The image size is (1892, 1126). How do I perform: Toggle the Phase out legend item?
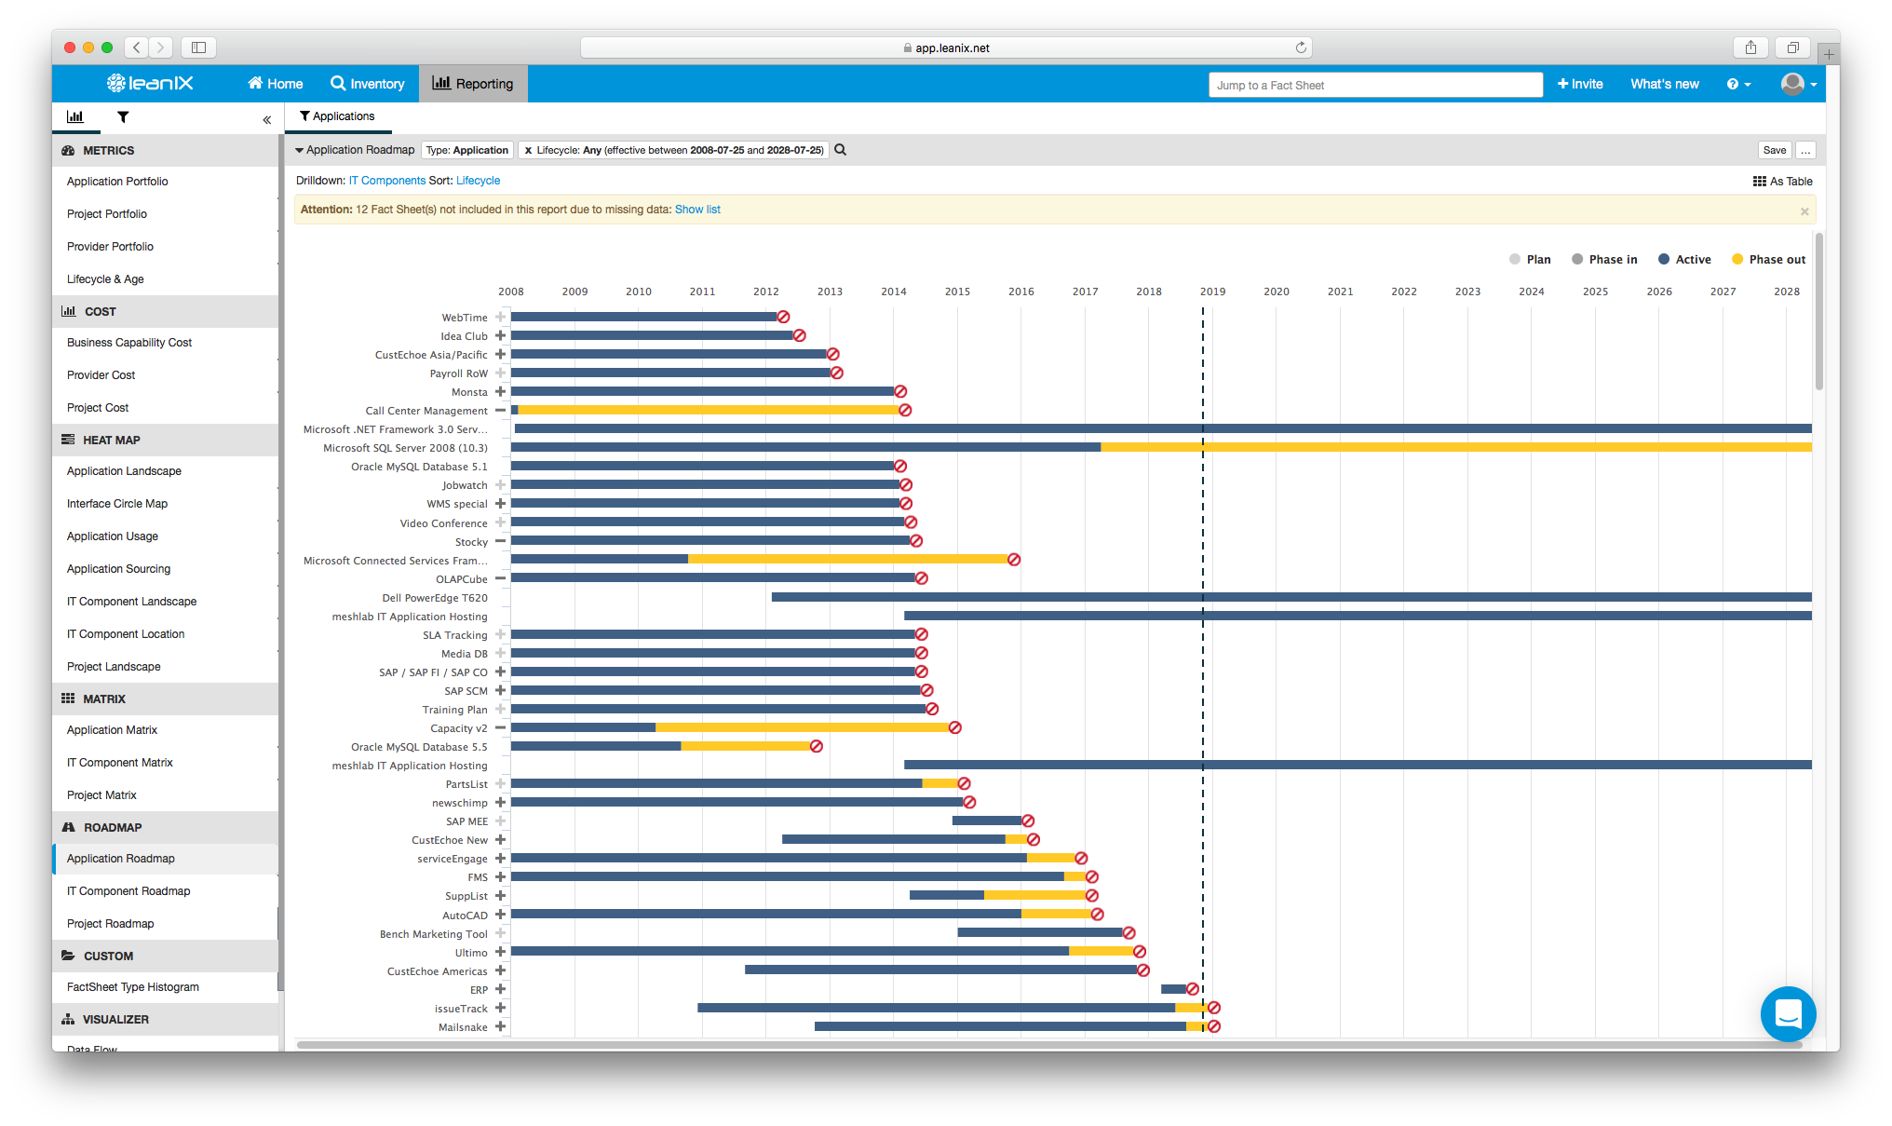(1767, 260)
